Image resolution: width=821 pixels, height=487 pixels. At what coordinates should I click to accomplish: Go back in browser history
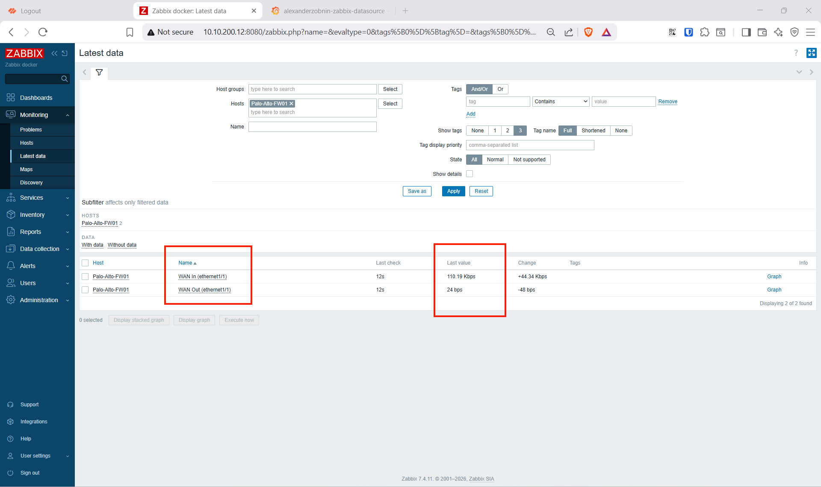pos(12,32)
